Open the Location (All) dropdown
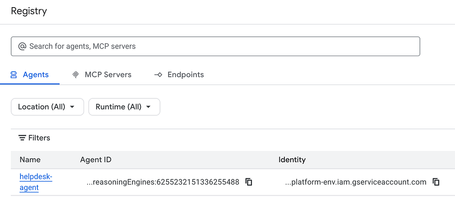This screenshot has height=211, width=455. click(x=47, y=107)
